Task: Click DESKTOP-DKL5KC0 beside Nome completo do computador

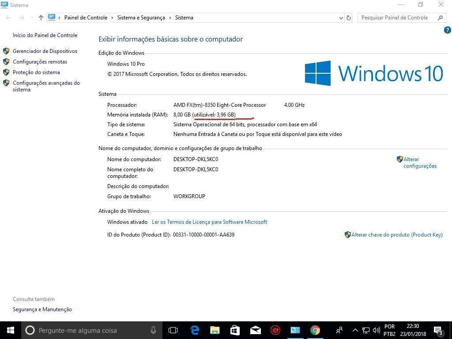Action: (196, 169)
